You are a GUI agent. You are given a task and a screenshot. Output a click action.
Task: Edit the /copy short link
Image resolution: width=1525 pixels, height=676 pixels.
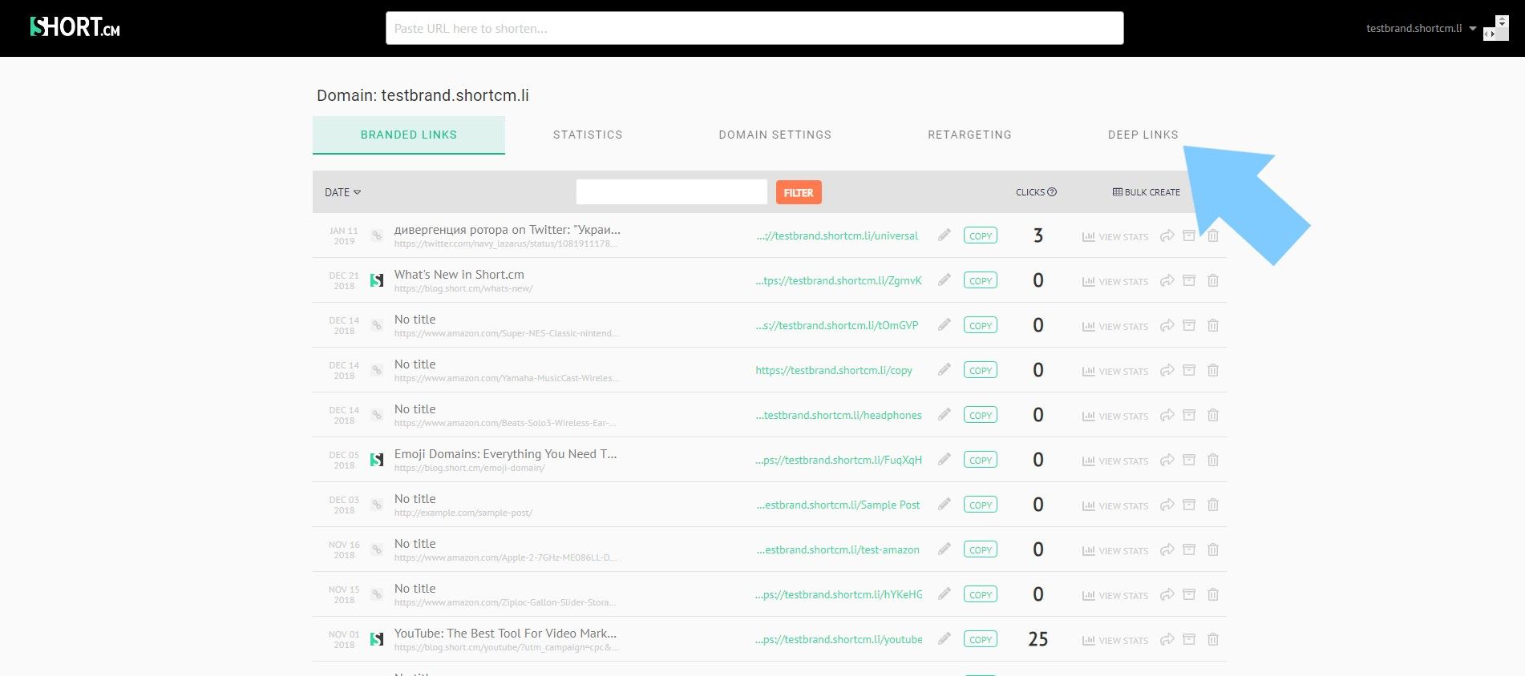click(x=945, y=369)
